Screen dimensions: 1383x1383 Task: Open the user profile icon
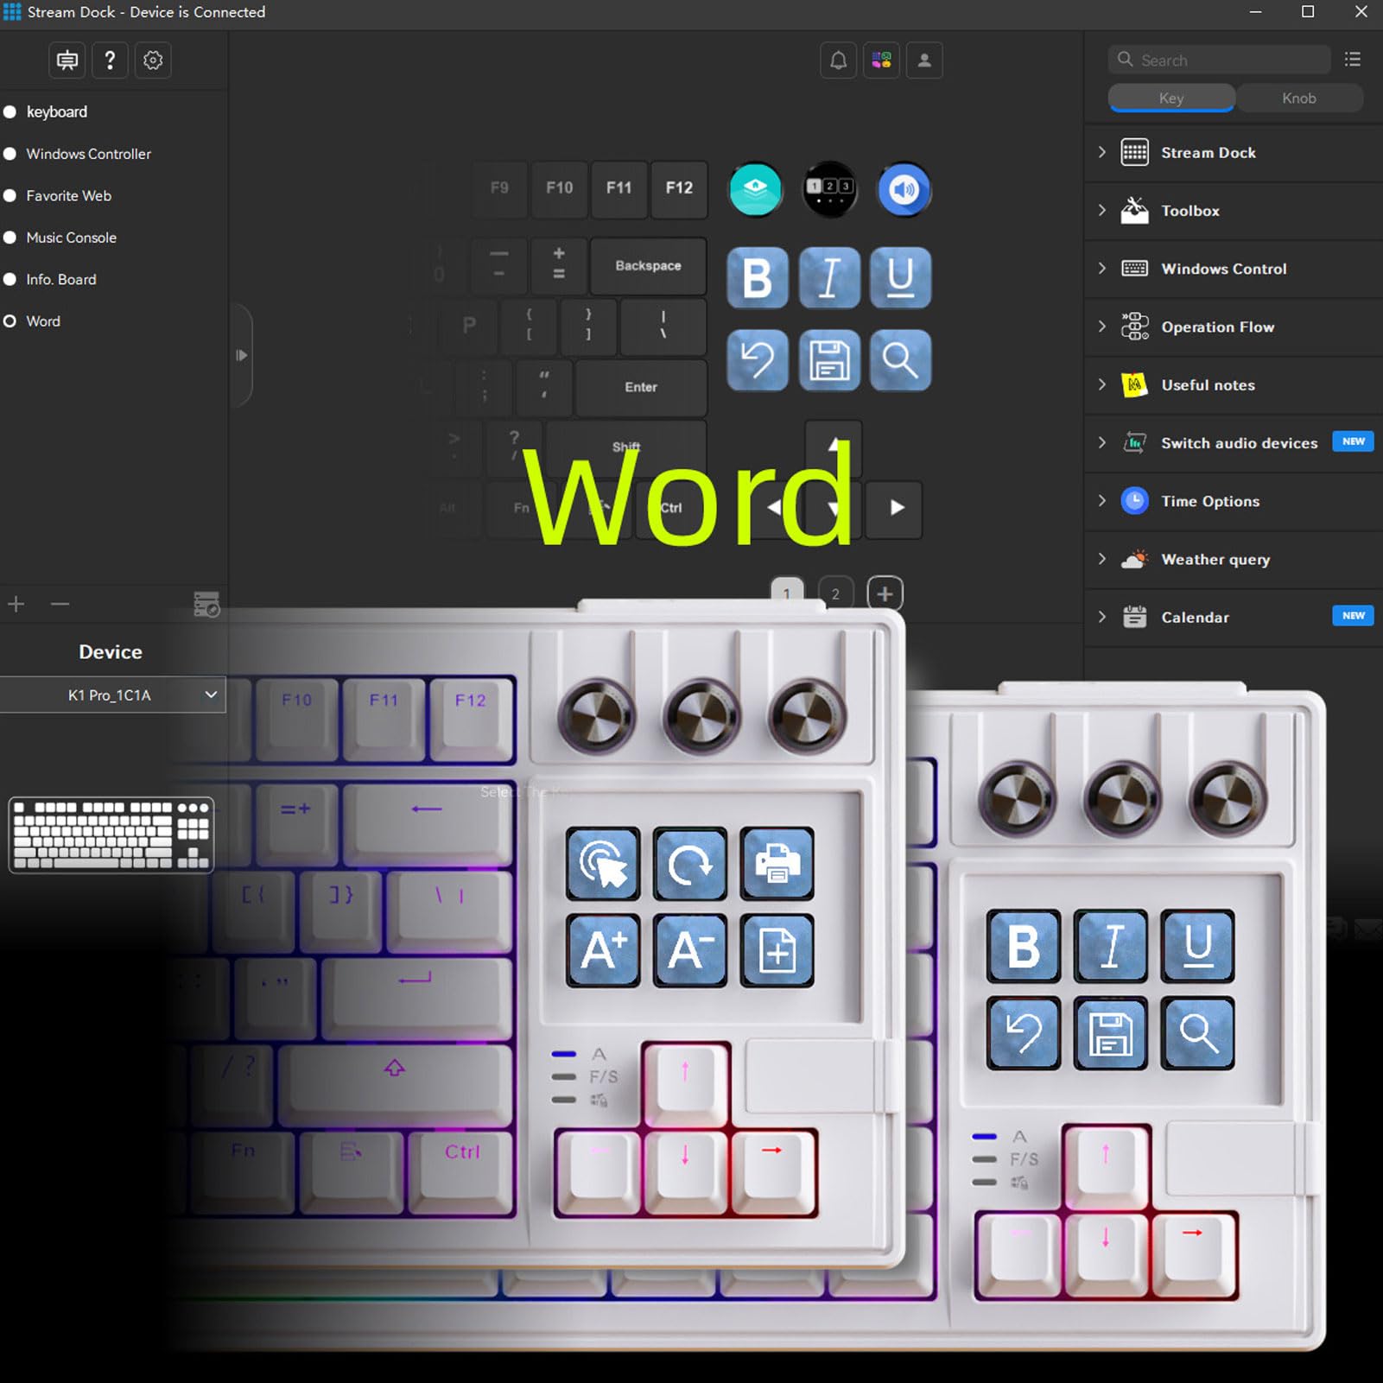pos(924,60)
